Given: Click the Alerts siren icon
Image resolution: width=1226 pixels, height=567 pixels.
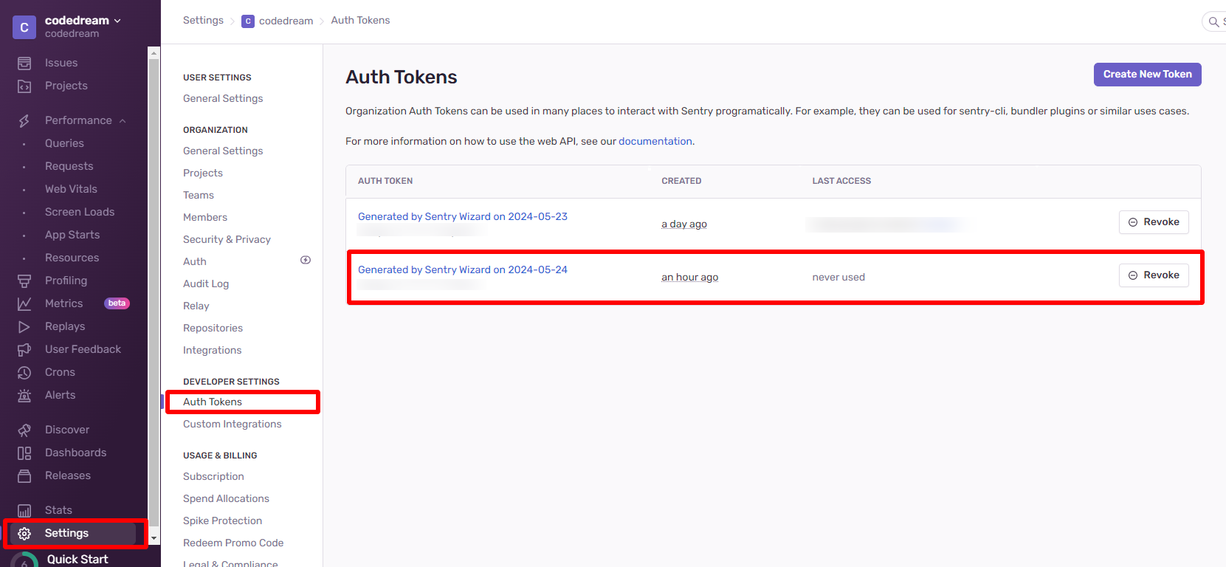Looking at the screenshot, I should [24, 395].
